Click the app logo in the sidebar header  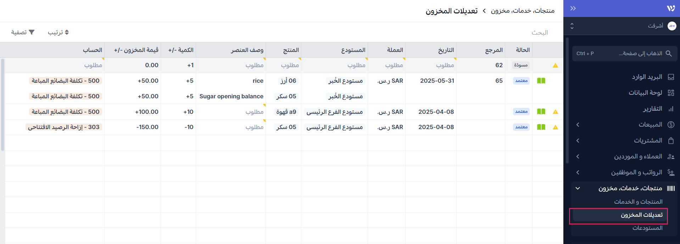(x=670, y=8)
